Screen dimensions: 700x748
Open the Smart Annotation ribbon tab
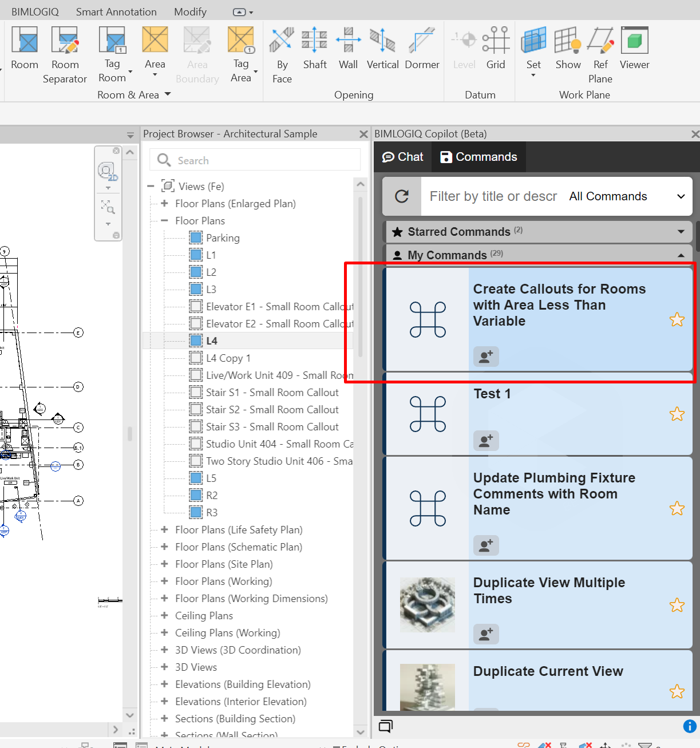(116, 12)
